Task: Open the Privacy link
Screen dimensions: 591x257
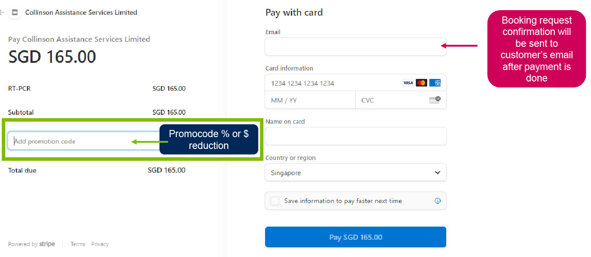Action: pyautogui.click(x=100, y=244)
